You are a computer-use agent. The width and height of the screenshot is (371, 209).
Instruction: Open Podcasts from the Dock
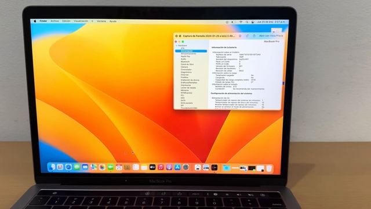(169, 167)
